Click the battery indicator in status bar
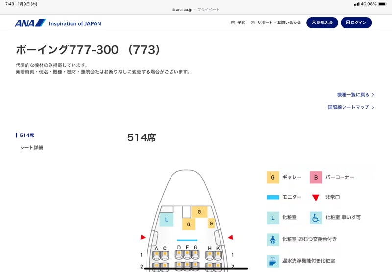Image resolution: width=392 pixels, height=272 pixels. coord(382,4)
